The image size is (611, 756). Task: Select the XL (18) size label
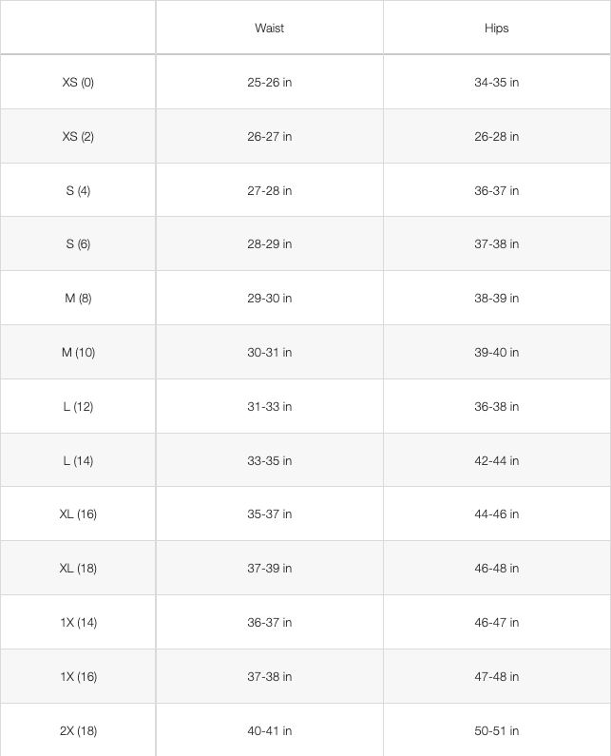click(x=78, y=569)
